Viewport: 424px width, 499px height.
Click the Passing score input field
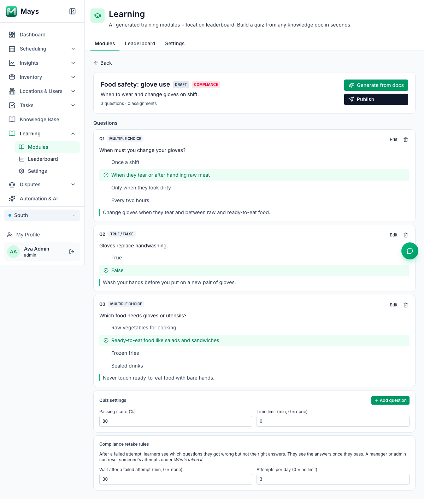coord(176,421)
